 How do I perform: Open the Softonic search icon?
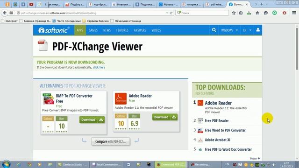214,30
